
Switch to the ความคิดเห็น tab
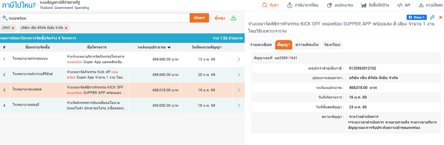click(307, 45)
